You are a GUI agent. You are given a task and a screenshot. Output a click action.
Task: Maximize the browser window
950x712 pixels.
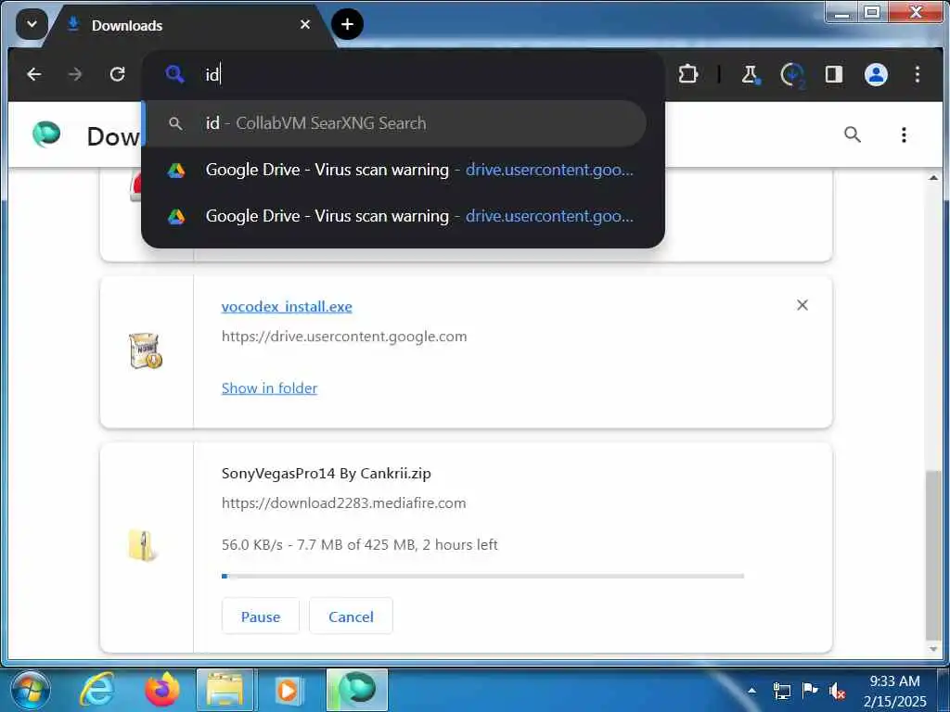(x=872, y=12)
